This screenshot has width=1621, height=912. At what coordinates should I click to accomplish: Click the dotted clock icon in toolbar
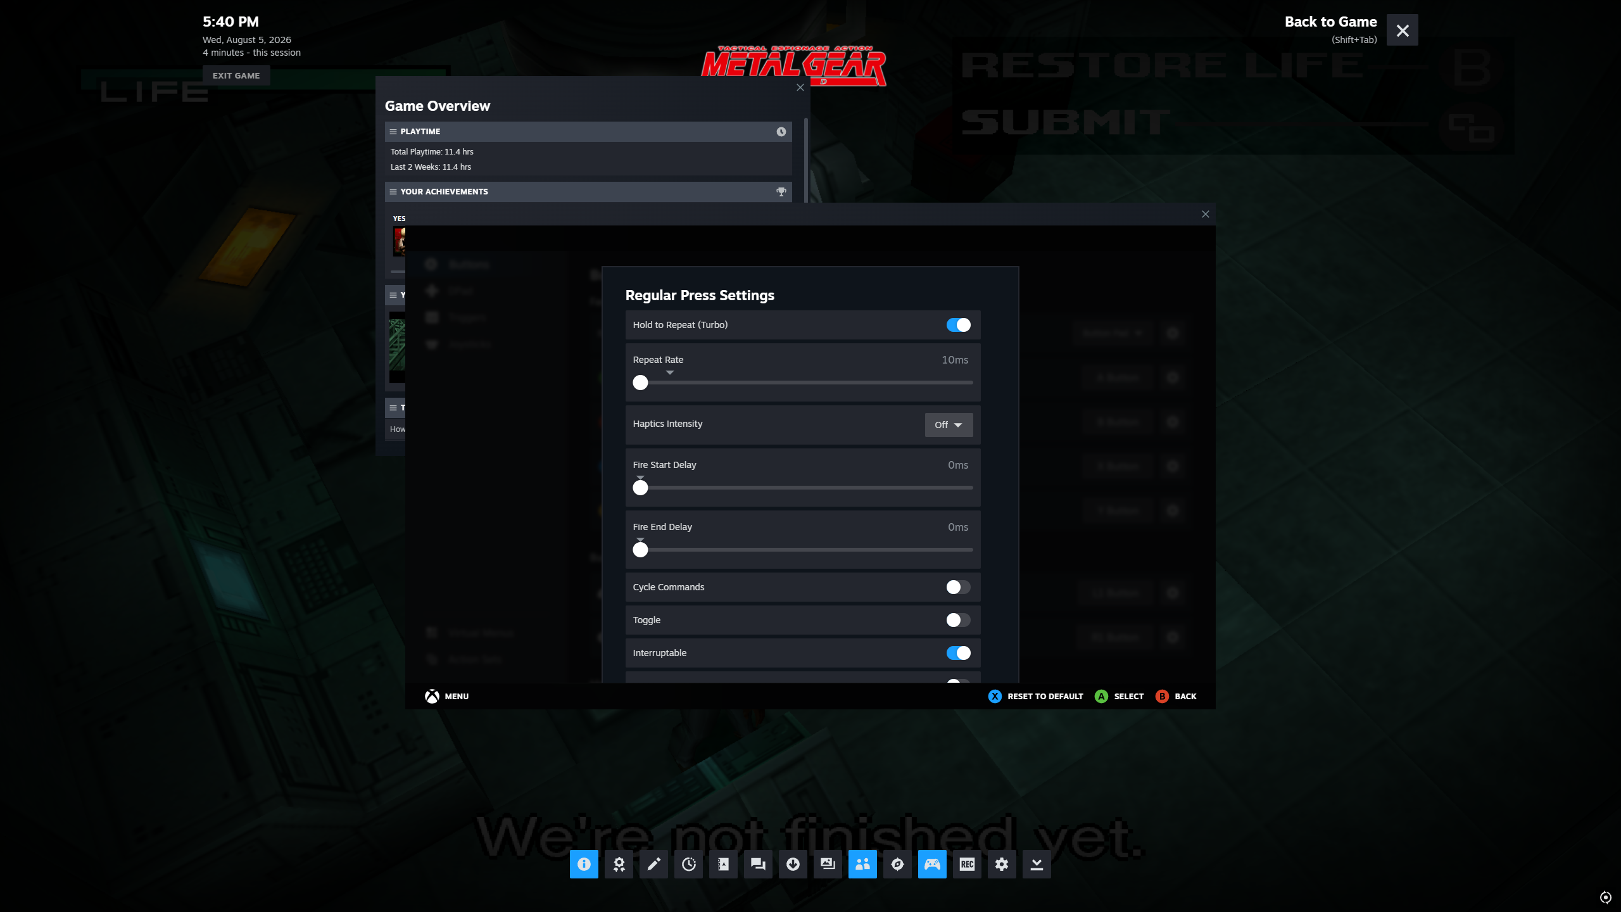click(x=688, y=864)
